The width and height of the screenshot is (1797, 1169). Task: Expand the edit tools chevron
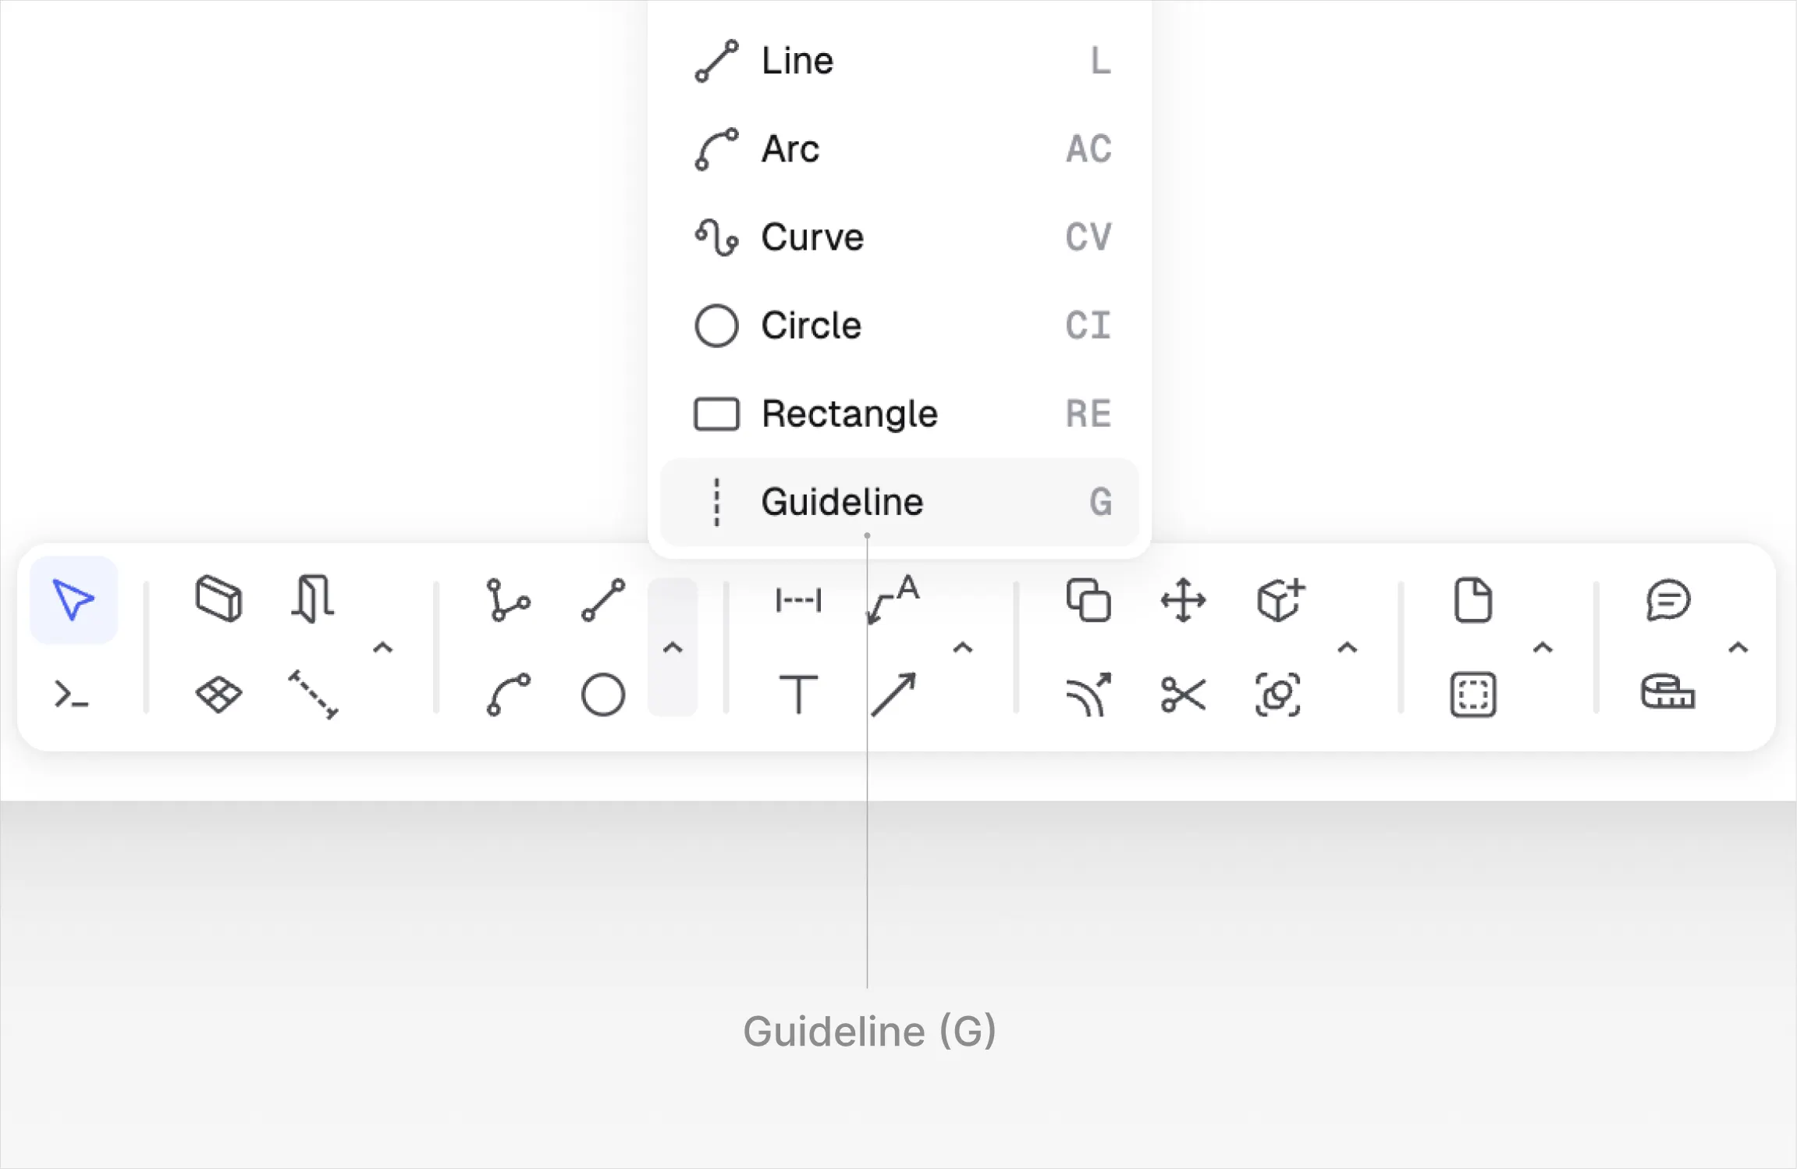[x=1348, y=648]
